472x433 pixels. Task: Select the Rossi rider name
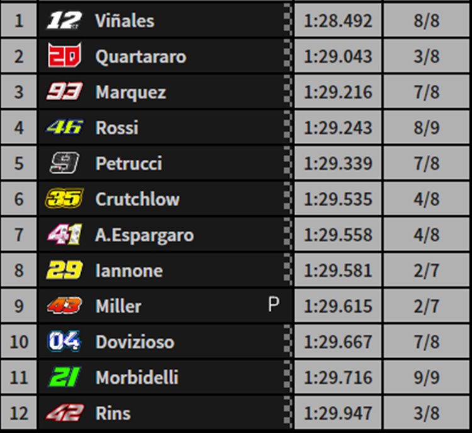point(117,128)
